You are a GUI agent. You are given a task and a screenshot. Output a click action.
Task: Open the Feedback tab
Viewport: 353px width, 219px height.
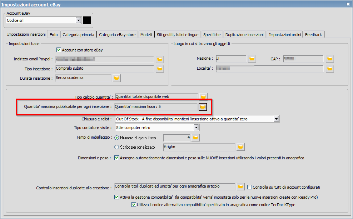point(313,35)
